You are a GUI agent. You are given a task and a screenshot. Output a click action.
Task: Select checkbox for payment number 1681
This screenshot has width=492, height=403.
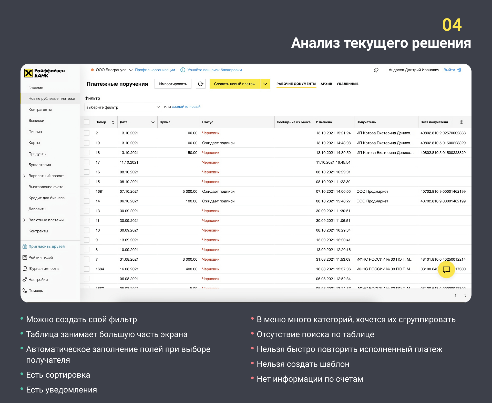click(87, 191)
